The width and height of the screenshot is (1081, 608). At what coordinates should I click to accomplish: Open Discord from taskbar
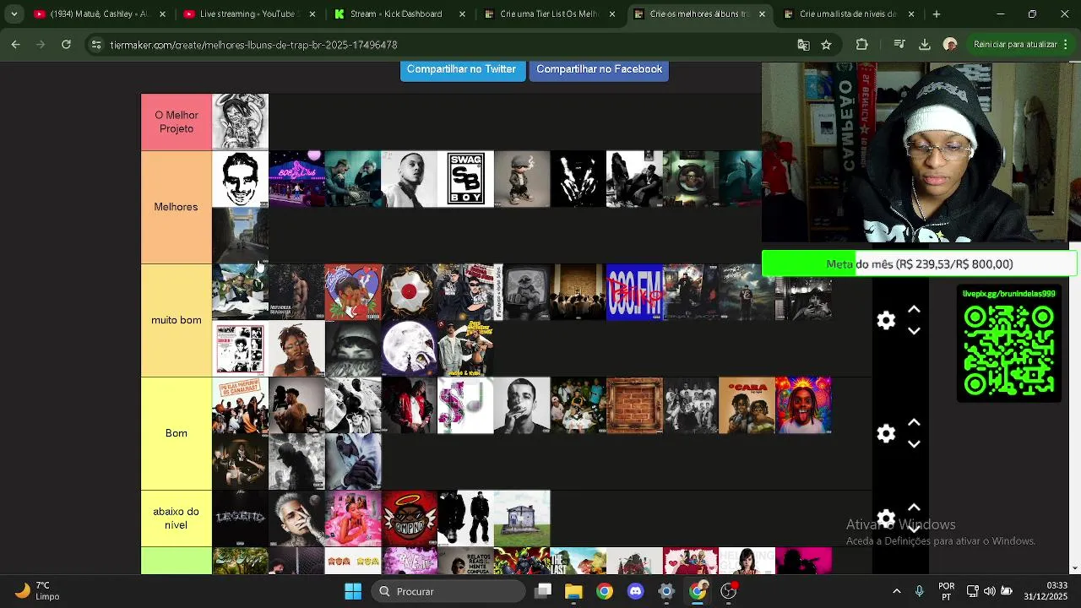click(635, 591)
